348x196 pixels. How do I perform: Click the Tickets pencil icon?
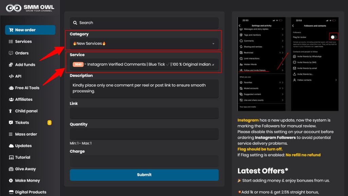pos(11,122)
